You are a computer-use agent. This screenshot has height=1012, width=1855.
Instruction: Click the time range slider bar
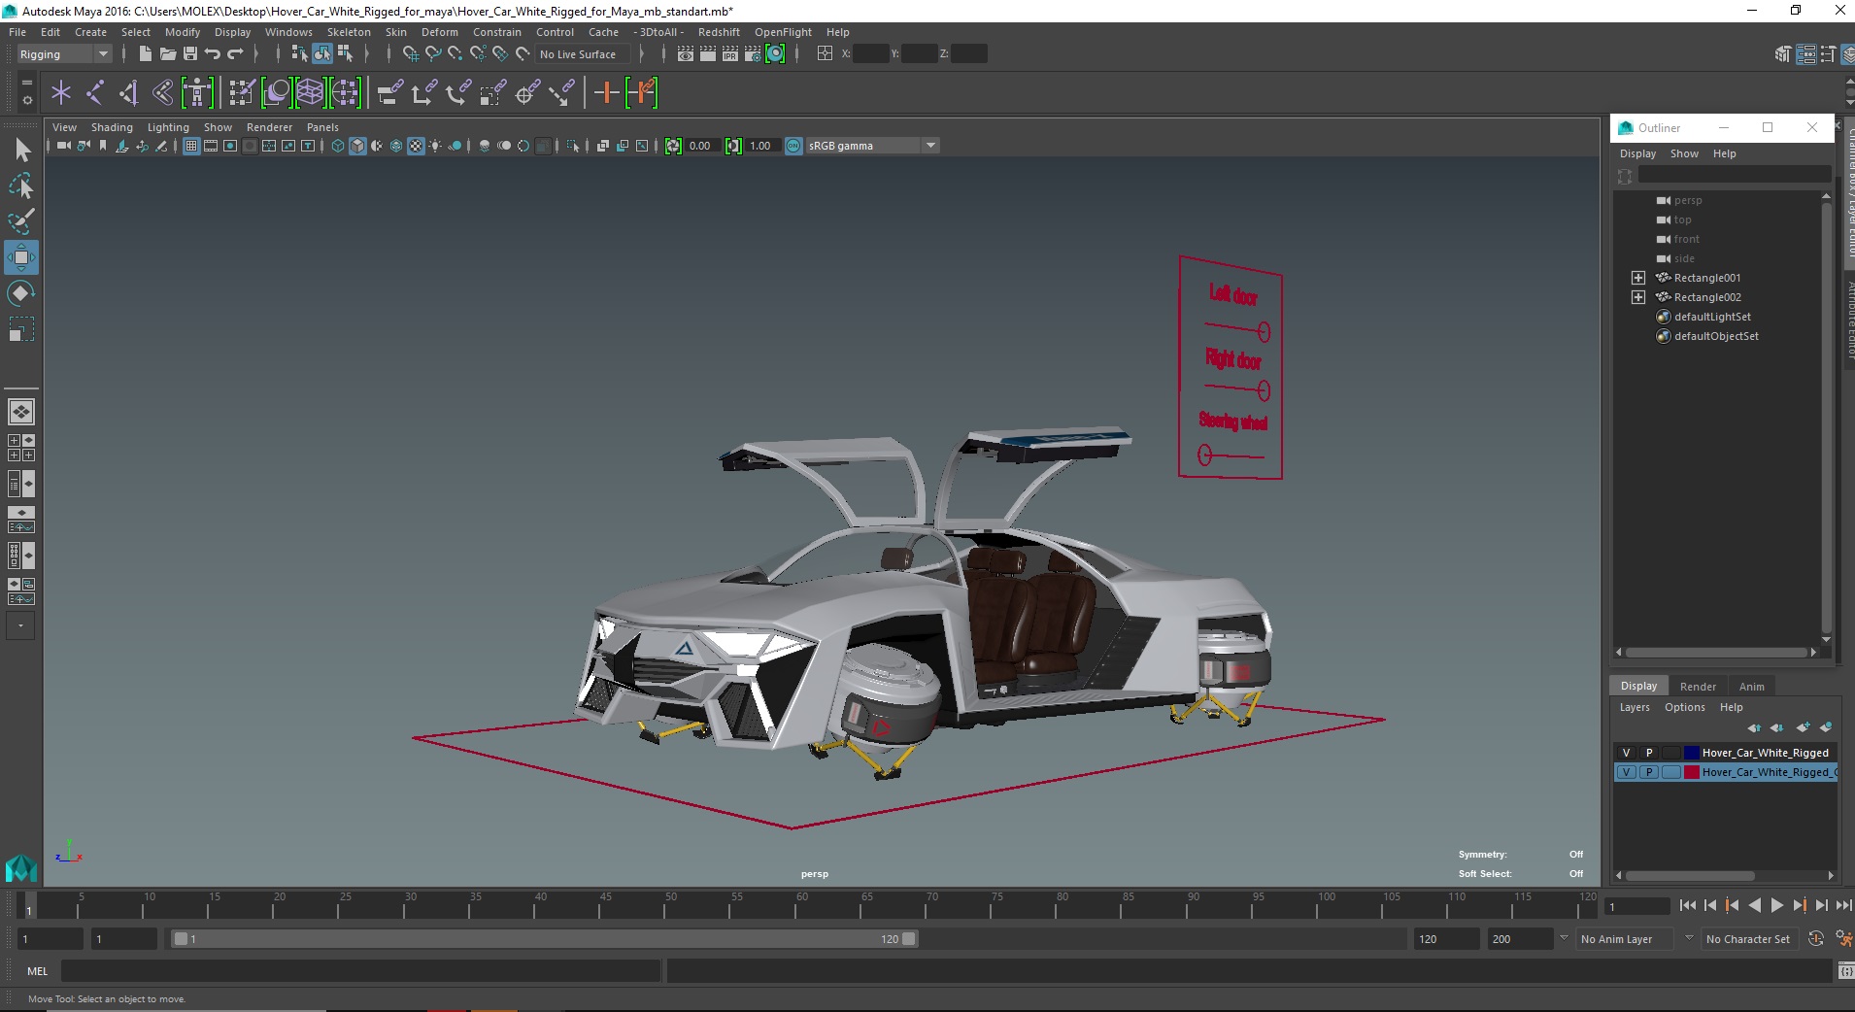click(x=544, y=939)
